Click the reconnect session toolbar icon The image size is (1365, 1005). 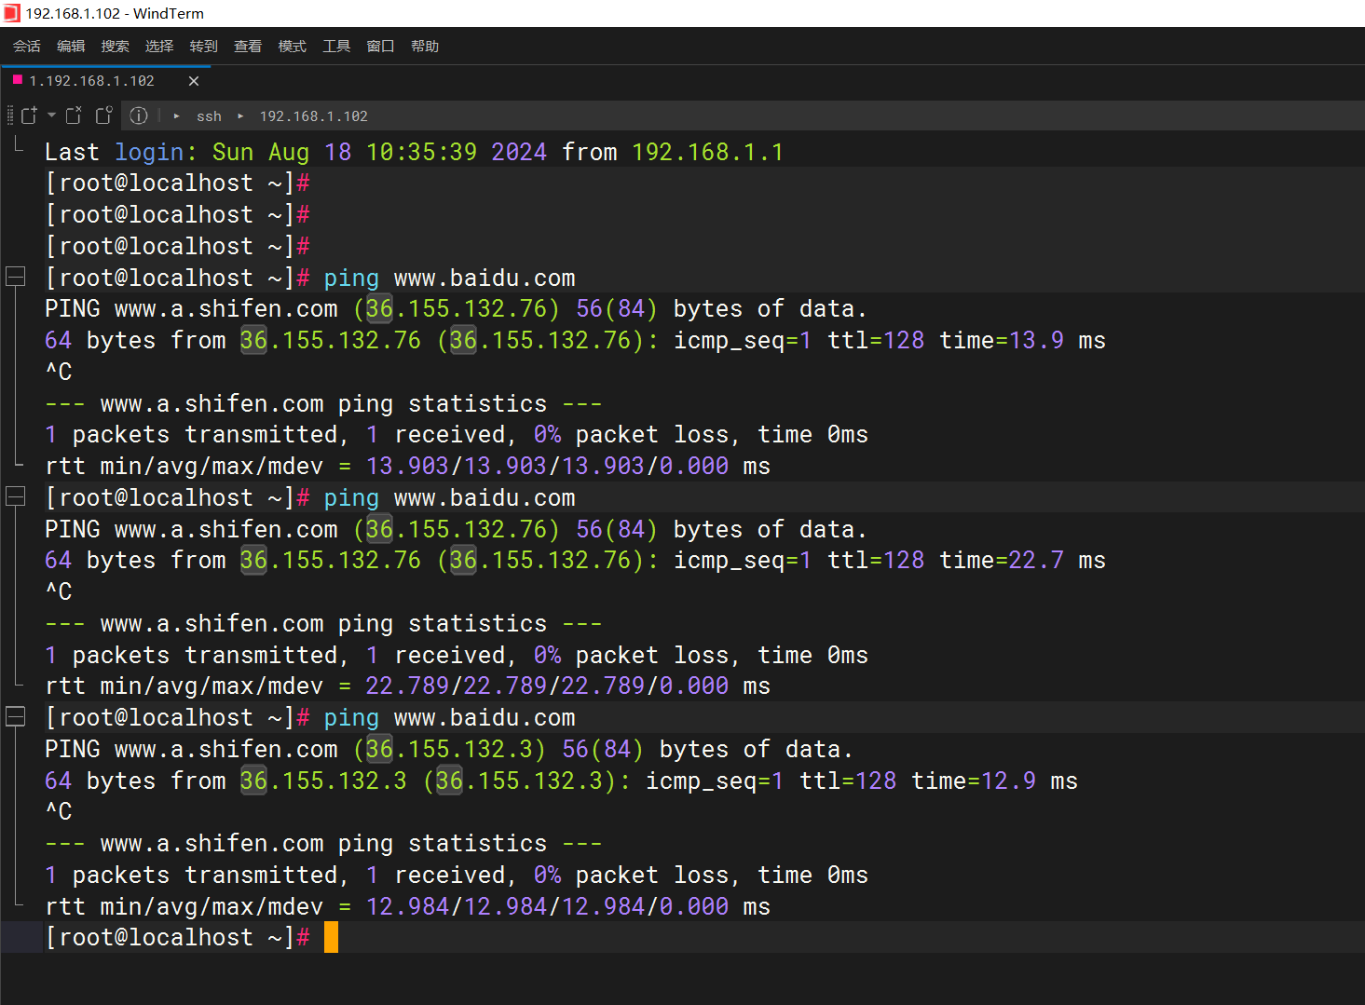click(103, 115)
